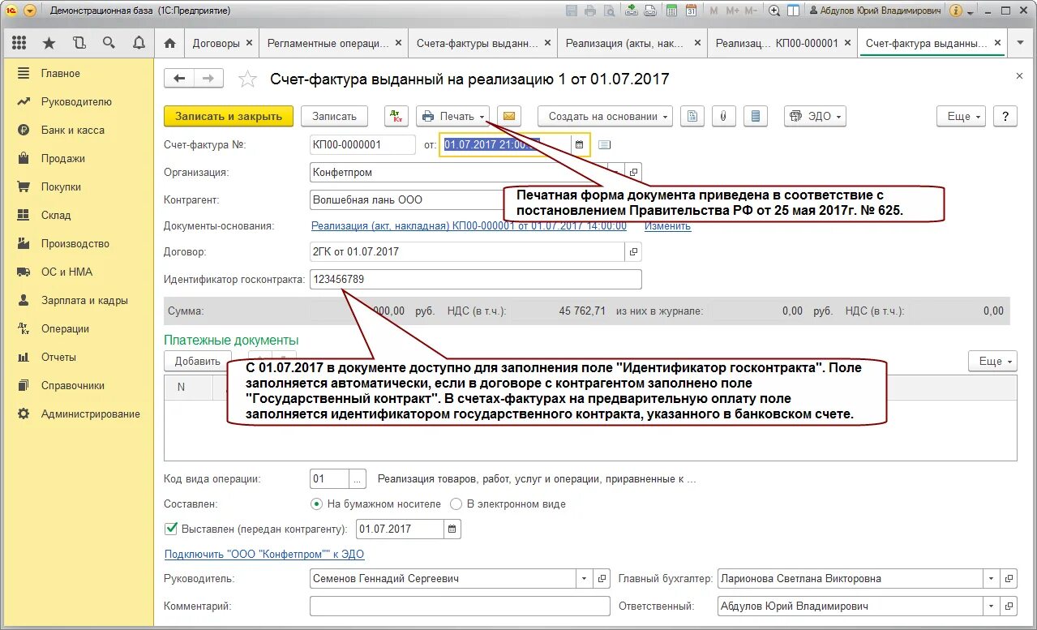Click the ellipsis button of Код вида операции
Image resolution: width=1037 pixels, height=630 pixels.
[358, 479]
